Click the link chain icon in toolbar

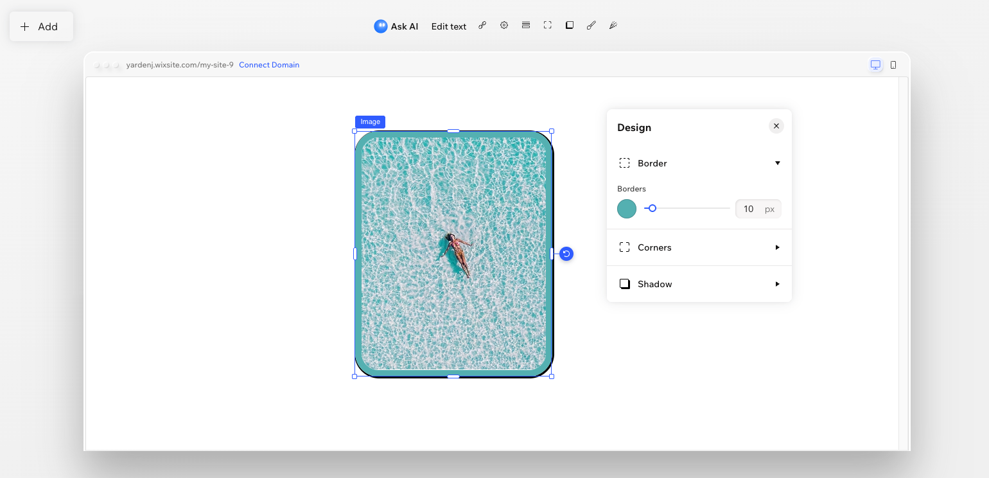pos(482,26)
